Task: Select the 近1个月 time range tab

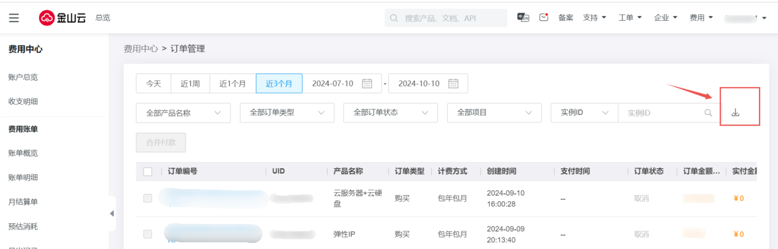Action: [233, 83]
